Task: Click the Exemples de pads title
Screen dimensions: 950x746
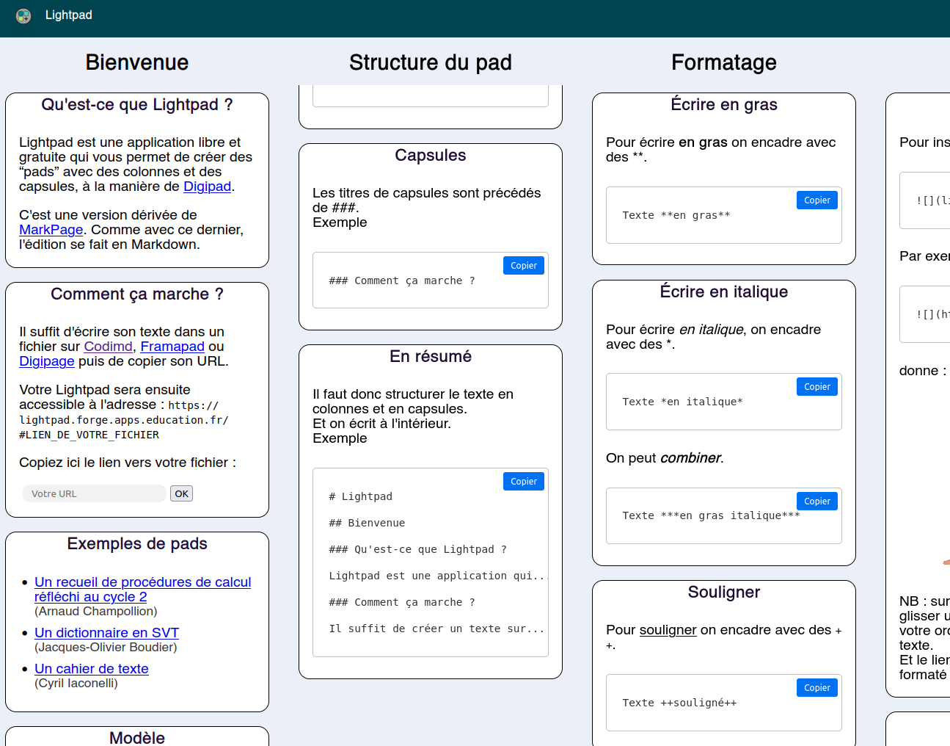Action: [x=137, y=543]
